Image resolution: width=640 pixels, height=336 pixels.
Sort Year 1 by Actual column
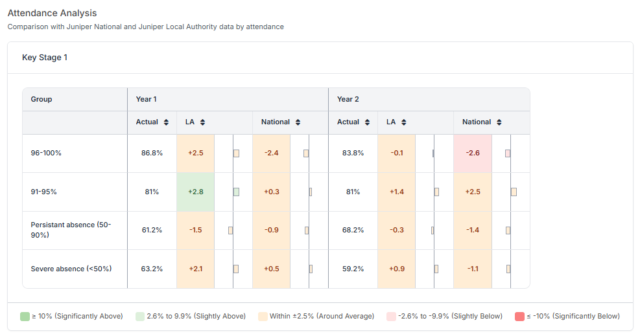tap(166, 122)
